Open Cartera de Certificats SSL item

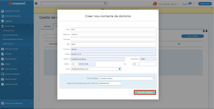[10, 35]
